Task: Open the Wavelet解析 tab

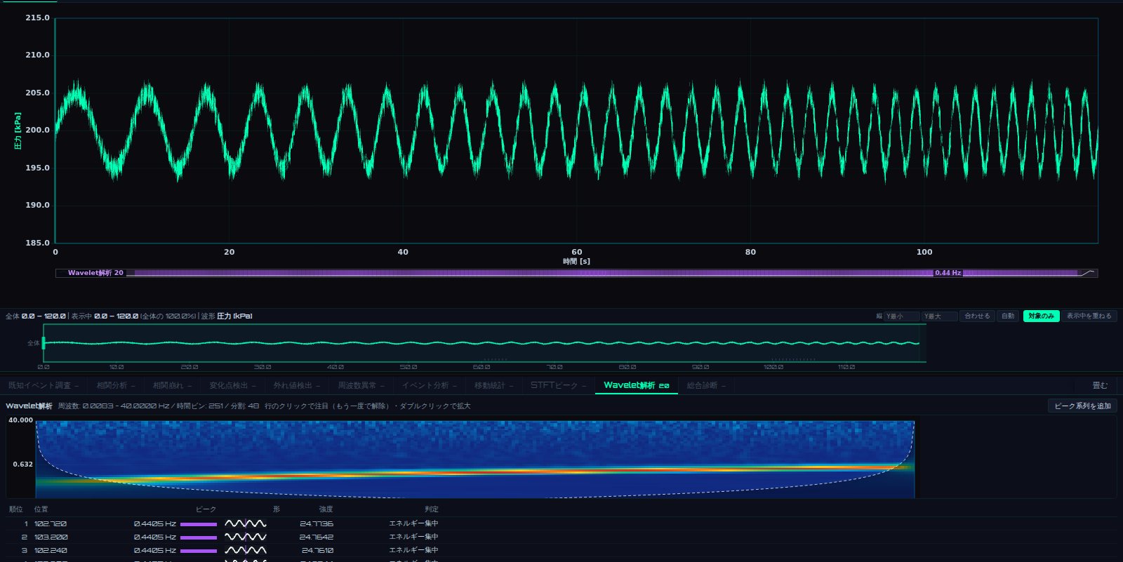Action: click(x=637, y=385)
